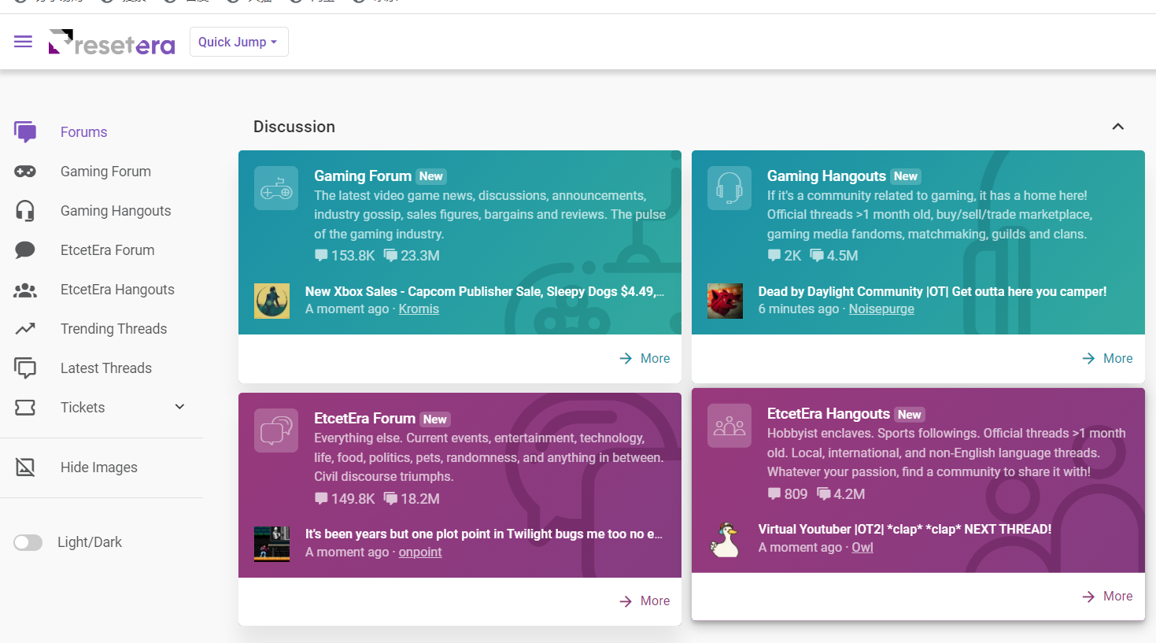Click the Gaming Hangouts headset sidebar icon
Screen dimensions: 1156x643
tap(25, 211)
